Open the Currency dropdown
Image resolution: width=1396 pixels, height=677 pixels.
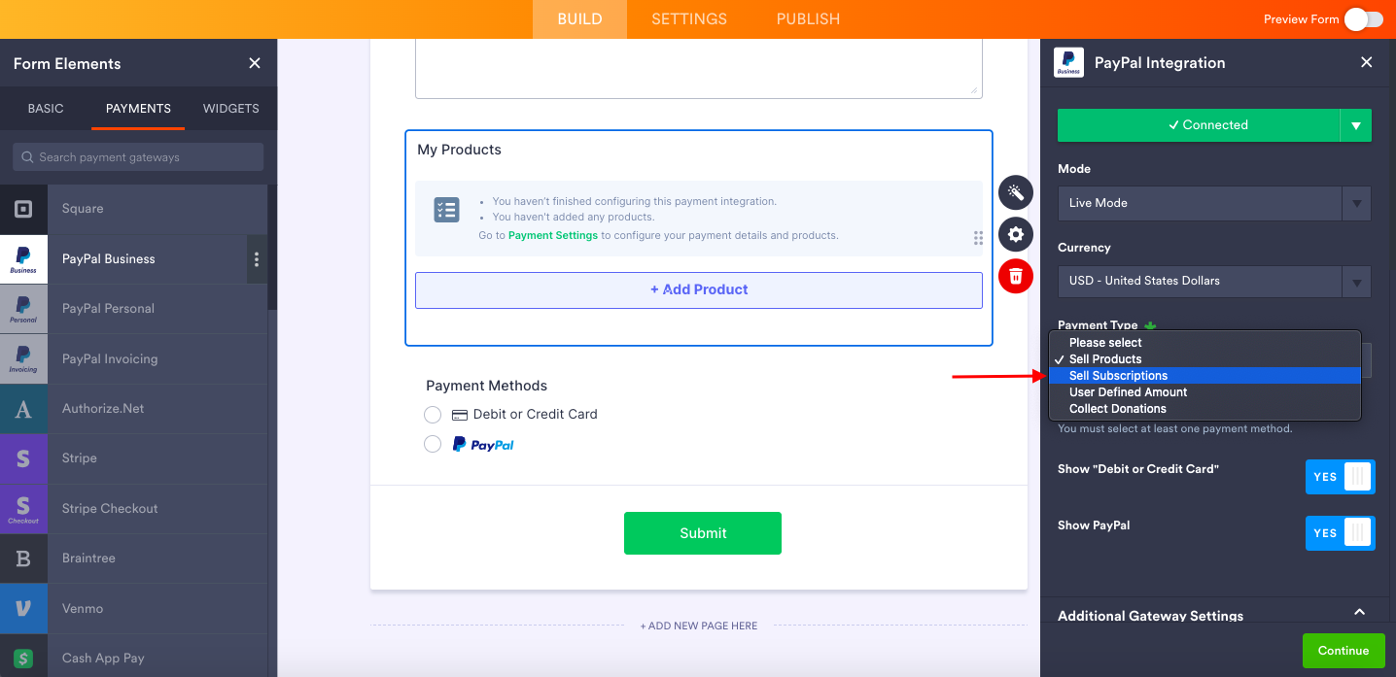pyautogui.click(x=1214, y=281)
